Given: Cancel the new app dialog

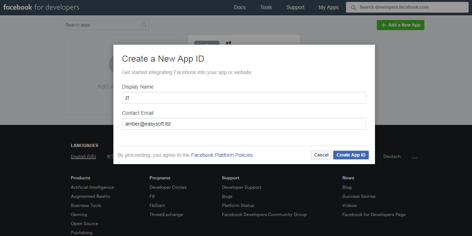Looking at the screenshot, I should [321, 155].
